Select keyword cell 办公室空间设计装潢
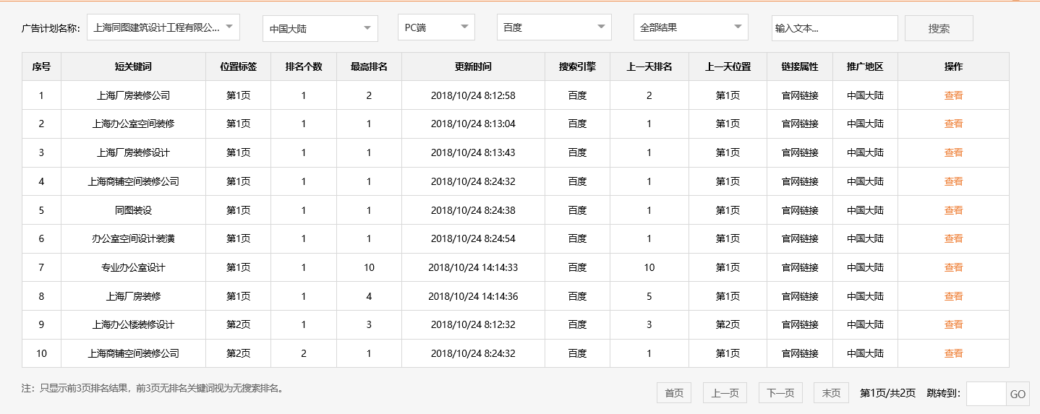This screenshot has width=1040, height=414. pos(133,238)
